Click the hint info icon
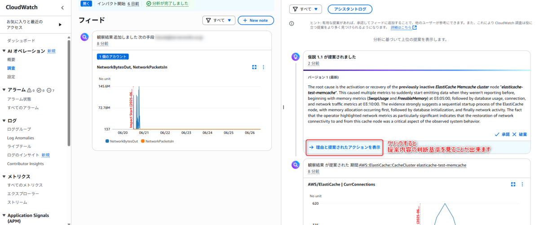 pos(292,23)
